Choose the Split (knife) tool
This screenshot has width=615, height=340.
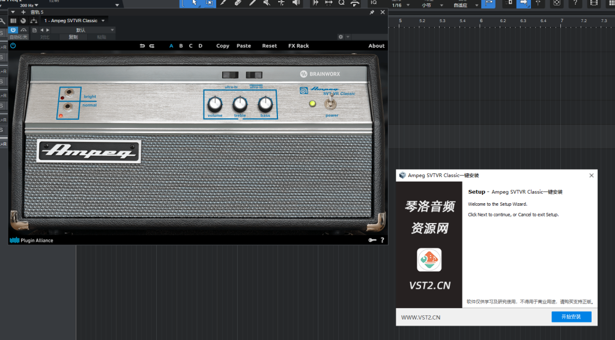click(x=223, y=3)
